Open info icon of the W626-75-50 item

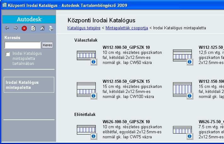coord(190,136)
